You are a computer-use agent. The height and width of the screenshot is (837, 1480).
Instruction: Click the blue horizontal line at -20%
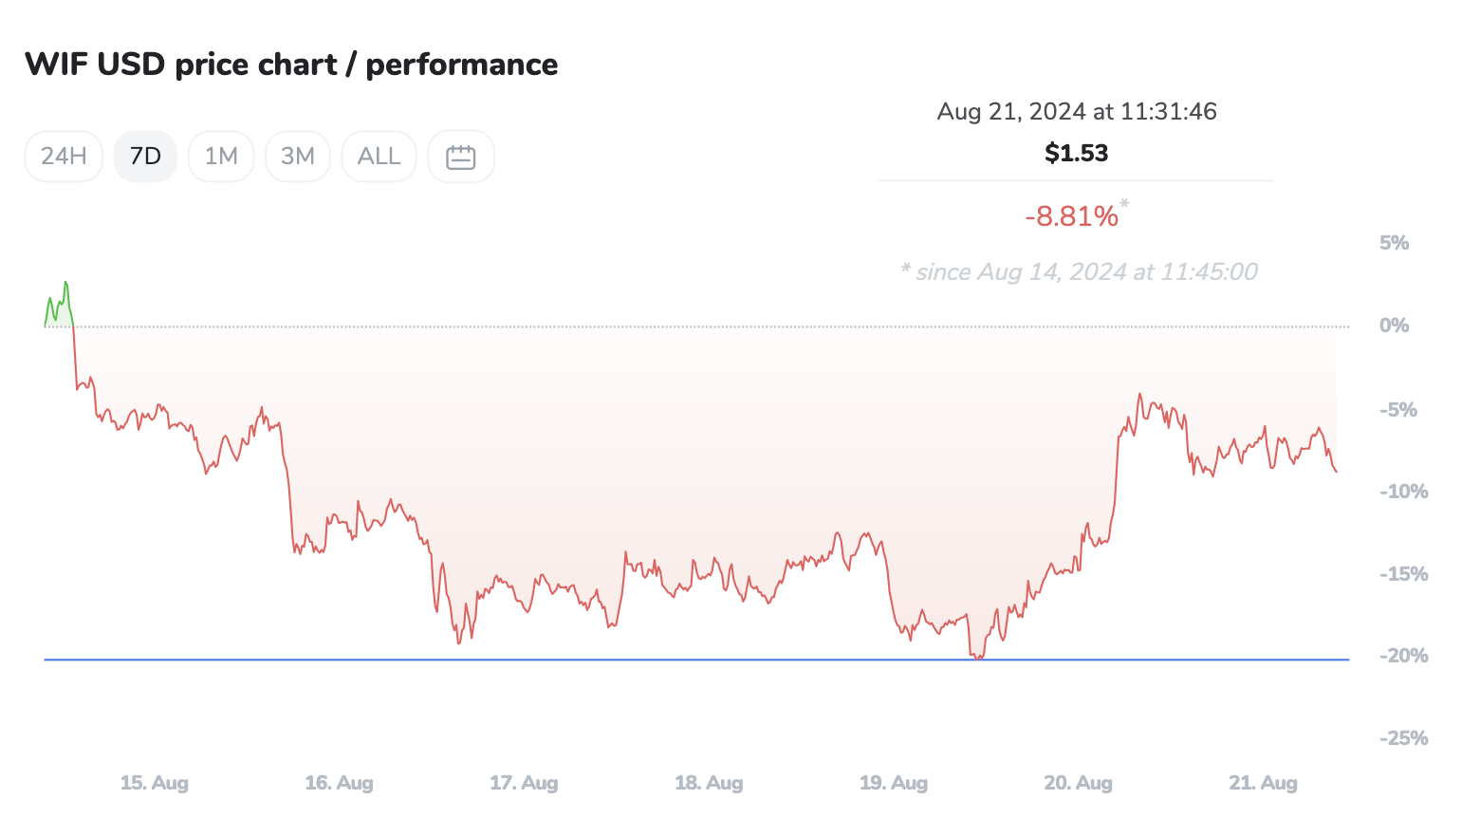(664, 660)
